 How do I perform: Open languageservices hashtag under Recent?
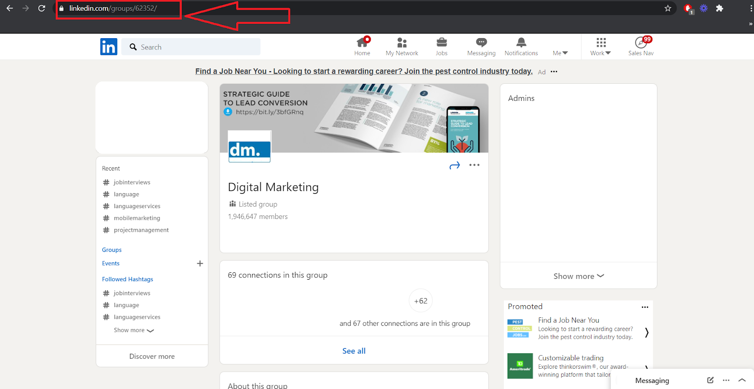click(x=137, y=206)
